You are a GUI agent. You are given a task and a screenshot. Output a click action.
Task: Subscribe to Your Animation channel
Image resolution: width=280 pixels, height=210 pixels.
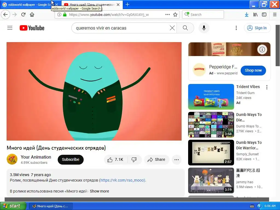click(x=71, y=159)
